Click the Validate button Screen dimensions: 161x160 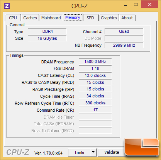click(112, 152)
